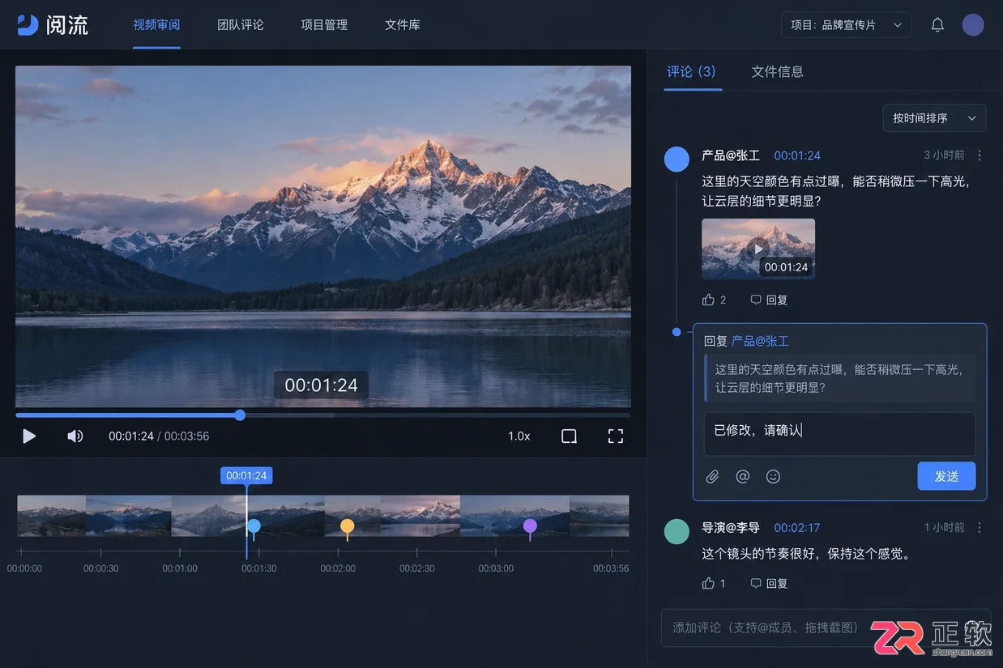Click the 1 小时前 timestamp text

point(944,528)
